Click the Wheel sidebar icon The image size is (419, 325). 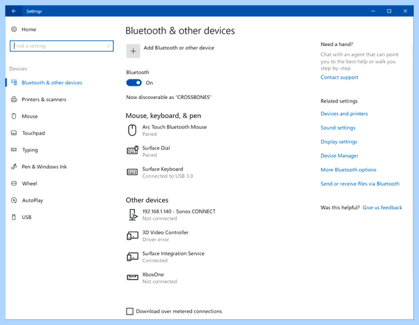(14, 183)
